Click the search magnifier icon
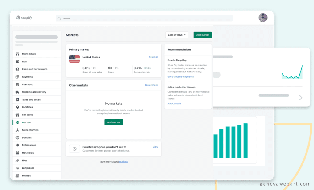The width and height of the screenshot is (314, 190). pos(59,19)
